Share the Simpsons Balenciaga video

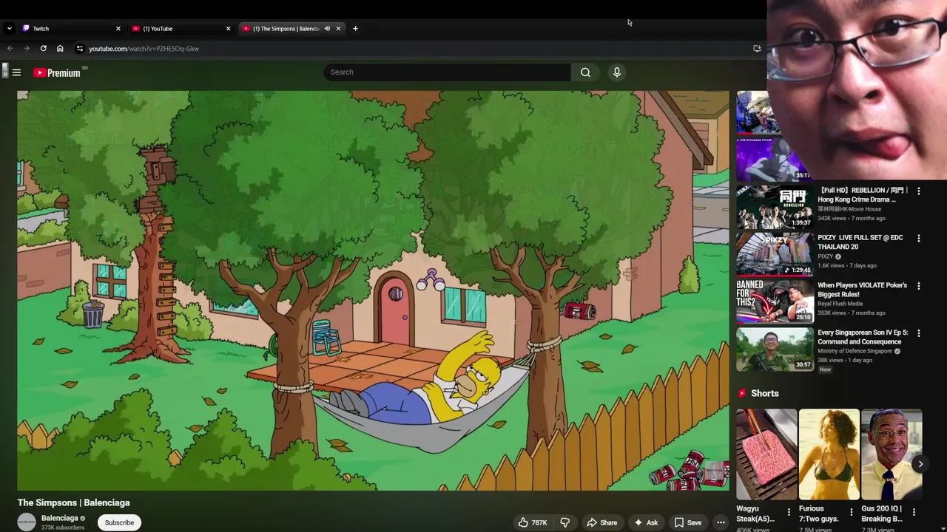tap(601, 522)
